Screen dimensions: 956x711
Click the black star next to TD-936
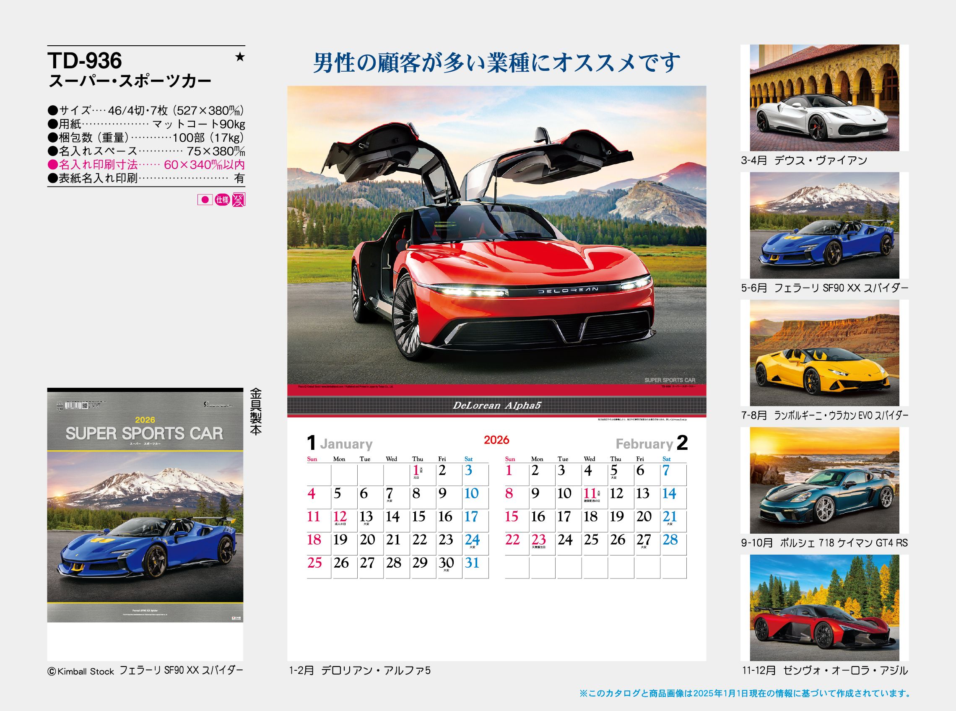coord(240,57)
